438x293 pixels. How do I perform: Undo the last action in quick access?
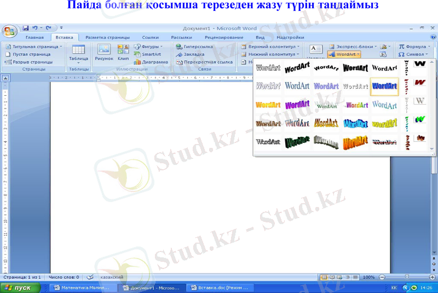35,28
